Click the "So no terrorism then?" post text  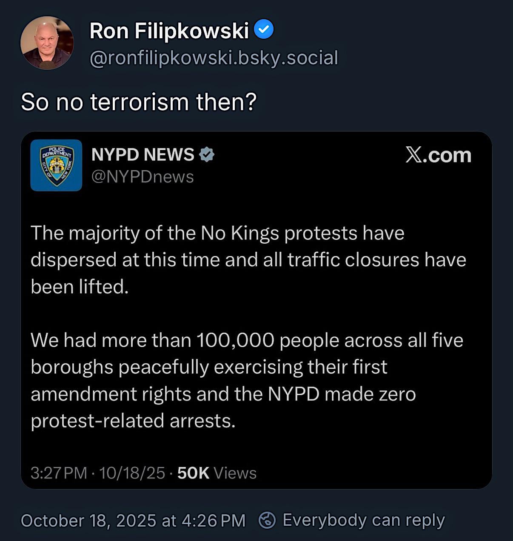[x=139, y=102]
